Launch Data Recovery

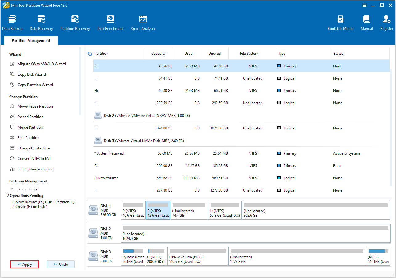coord(41,22)
